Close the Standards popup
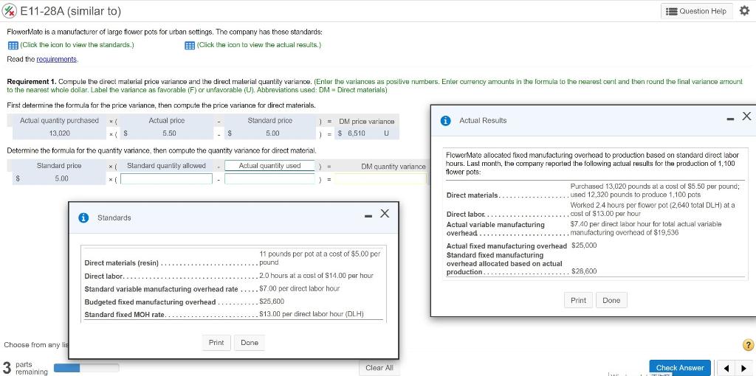 pyautogui.click(x=384, y=213)
